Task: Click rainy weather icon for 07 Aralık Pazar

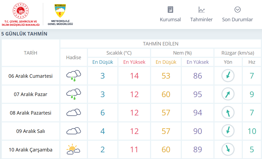Action: (74, 94)
